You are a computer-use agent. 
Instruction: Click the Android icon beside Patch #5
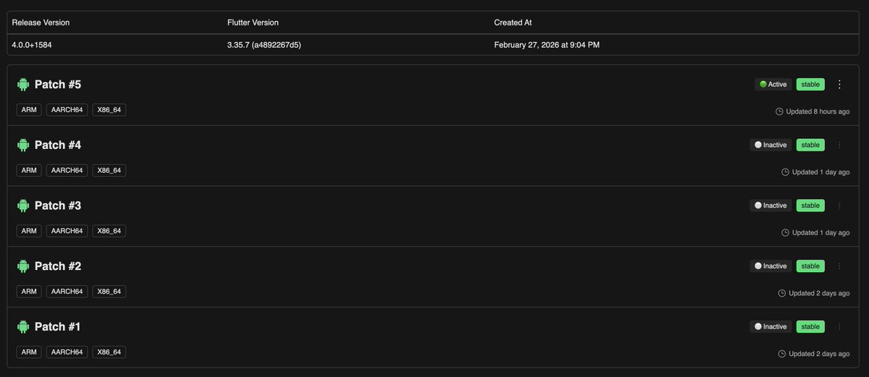(23, 85)
